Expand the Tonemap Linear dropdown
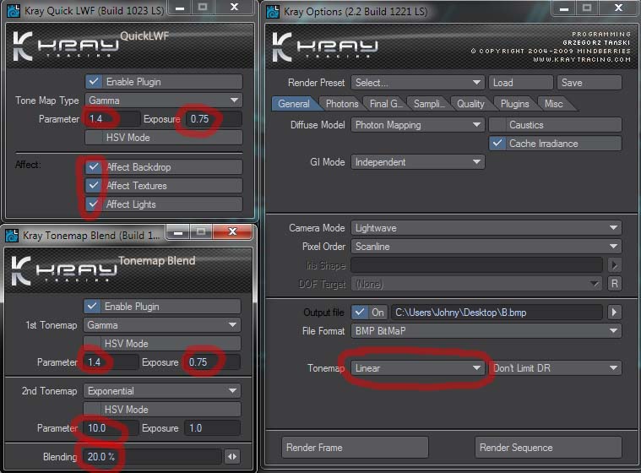The image size is (641, 473). point(417,368)
